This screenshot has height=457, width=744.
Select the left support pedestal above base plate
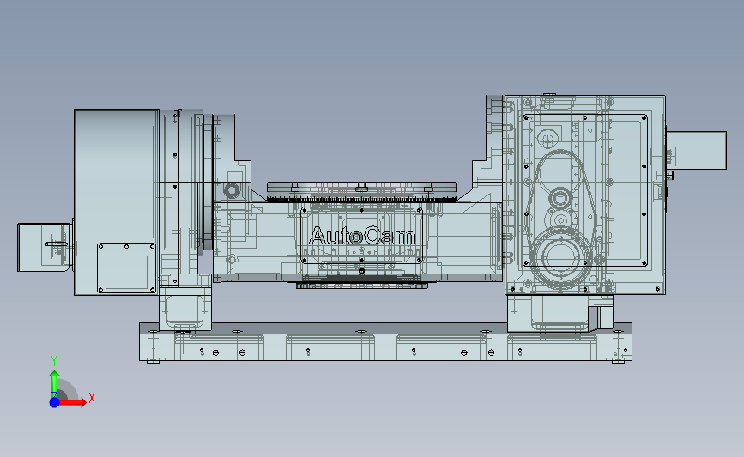click(185, 309)
